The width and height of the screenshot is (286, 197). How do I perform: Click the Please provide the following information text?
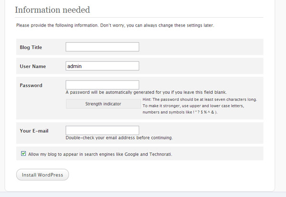click(x=115, y=25)
